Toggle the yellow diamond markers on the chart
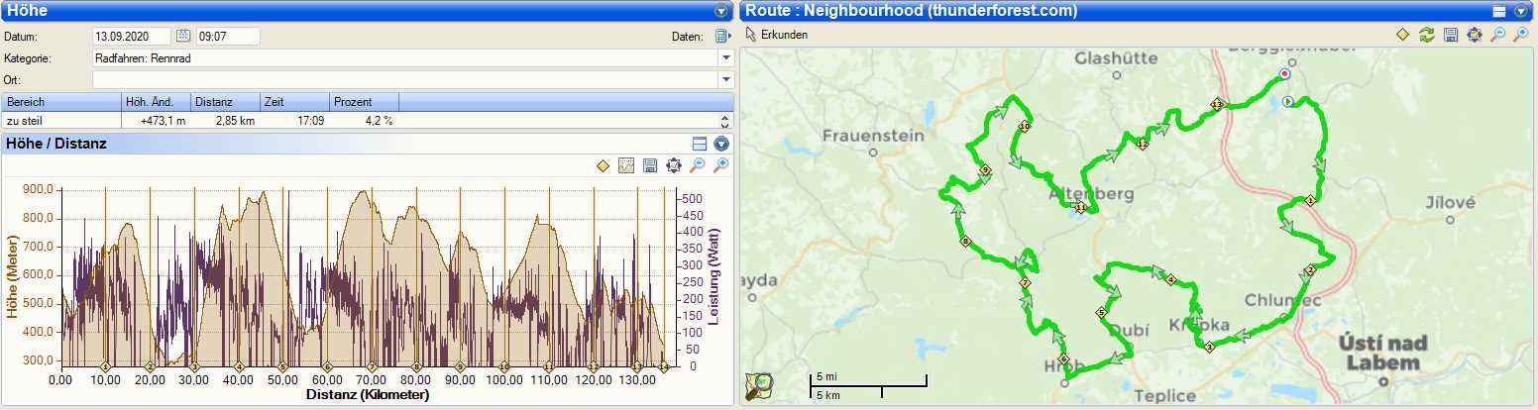The width and height of the screenshot is (1538, 410). pos(603,165)
